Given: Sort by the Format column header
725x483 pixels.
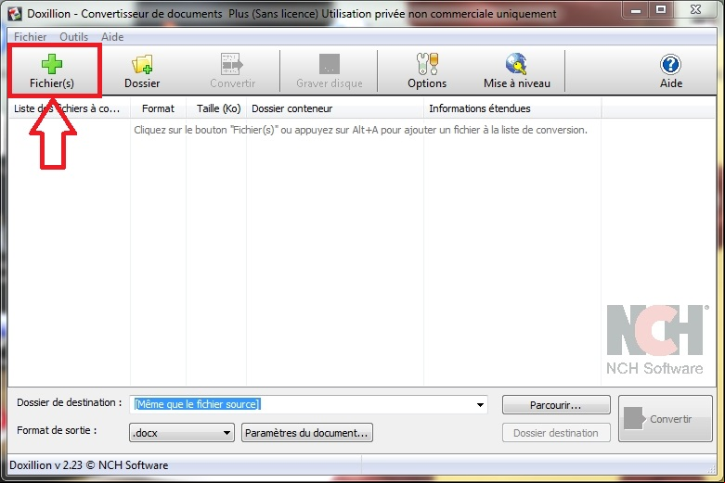Looking at the screenshot, I should (x=158, y=108).
